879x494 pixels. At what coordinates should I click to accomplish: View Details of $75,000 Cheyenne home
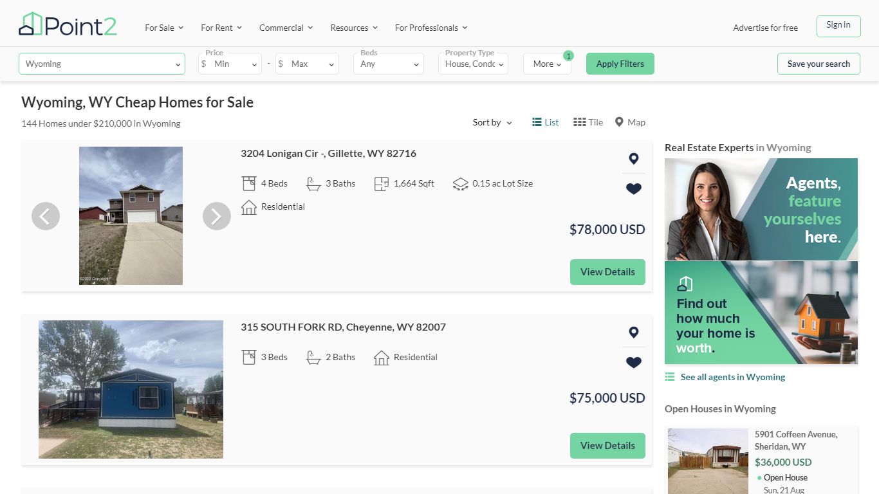click(x=607, y=446)
